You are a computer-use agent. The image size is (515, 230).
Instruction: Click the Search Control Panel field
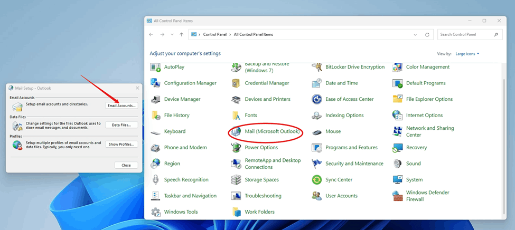coord(470,34)
